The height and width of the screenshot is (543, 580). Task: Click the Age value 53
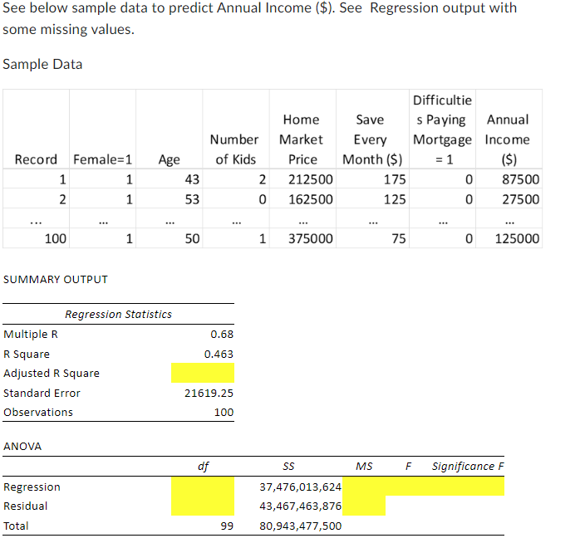(x=192, y=199)
